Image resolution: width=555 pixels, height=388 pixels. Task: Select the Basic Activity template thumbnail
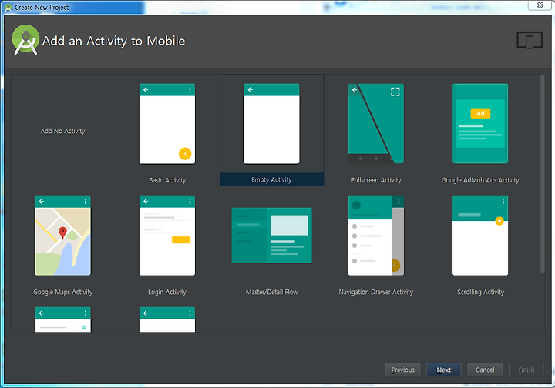[x=167, y=124]
